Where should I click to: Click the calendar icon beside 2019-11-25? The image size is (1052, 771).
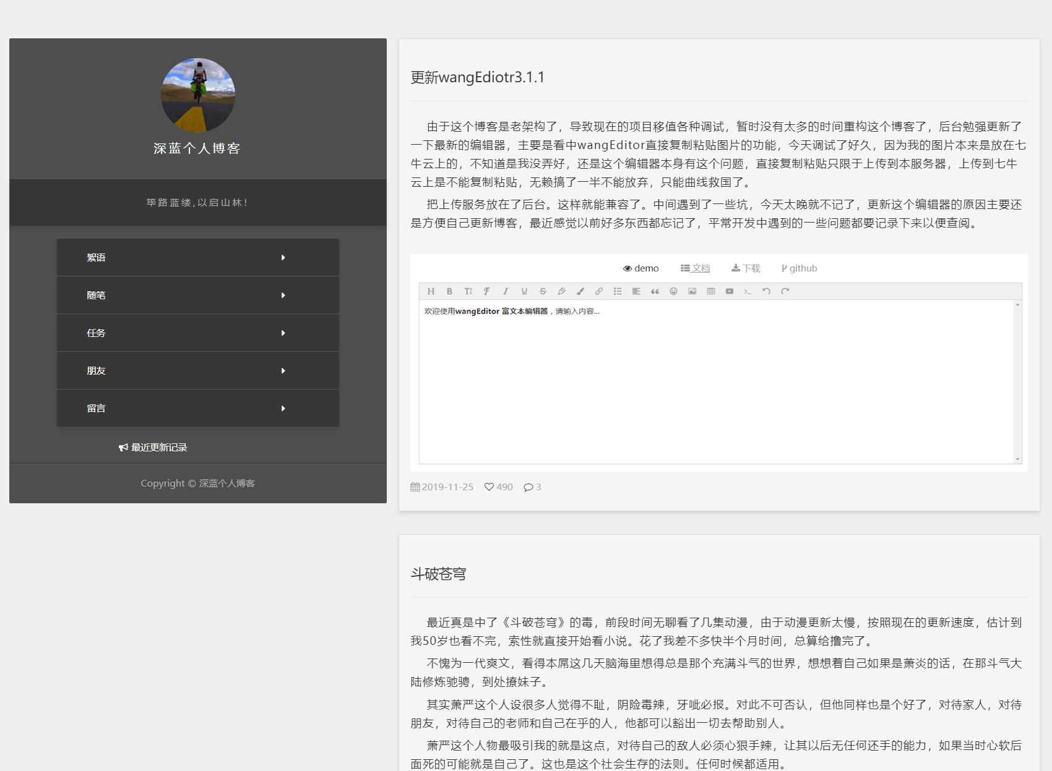pyautogui.click(x=415, y=487)
